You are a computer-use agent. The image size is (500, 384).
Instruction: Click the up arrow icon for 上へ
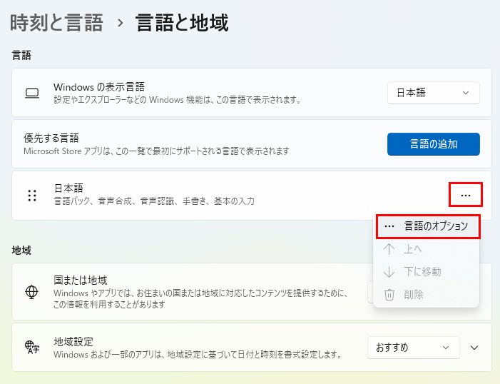click(x=389, y=249)
